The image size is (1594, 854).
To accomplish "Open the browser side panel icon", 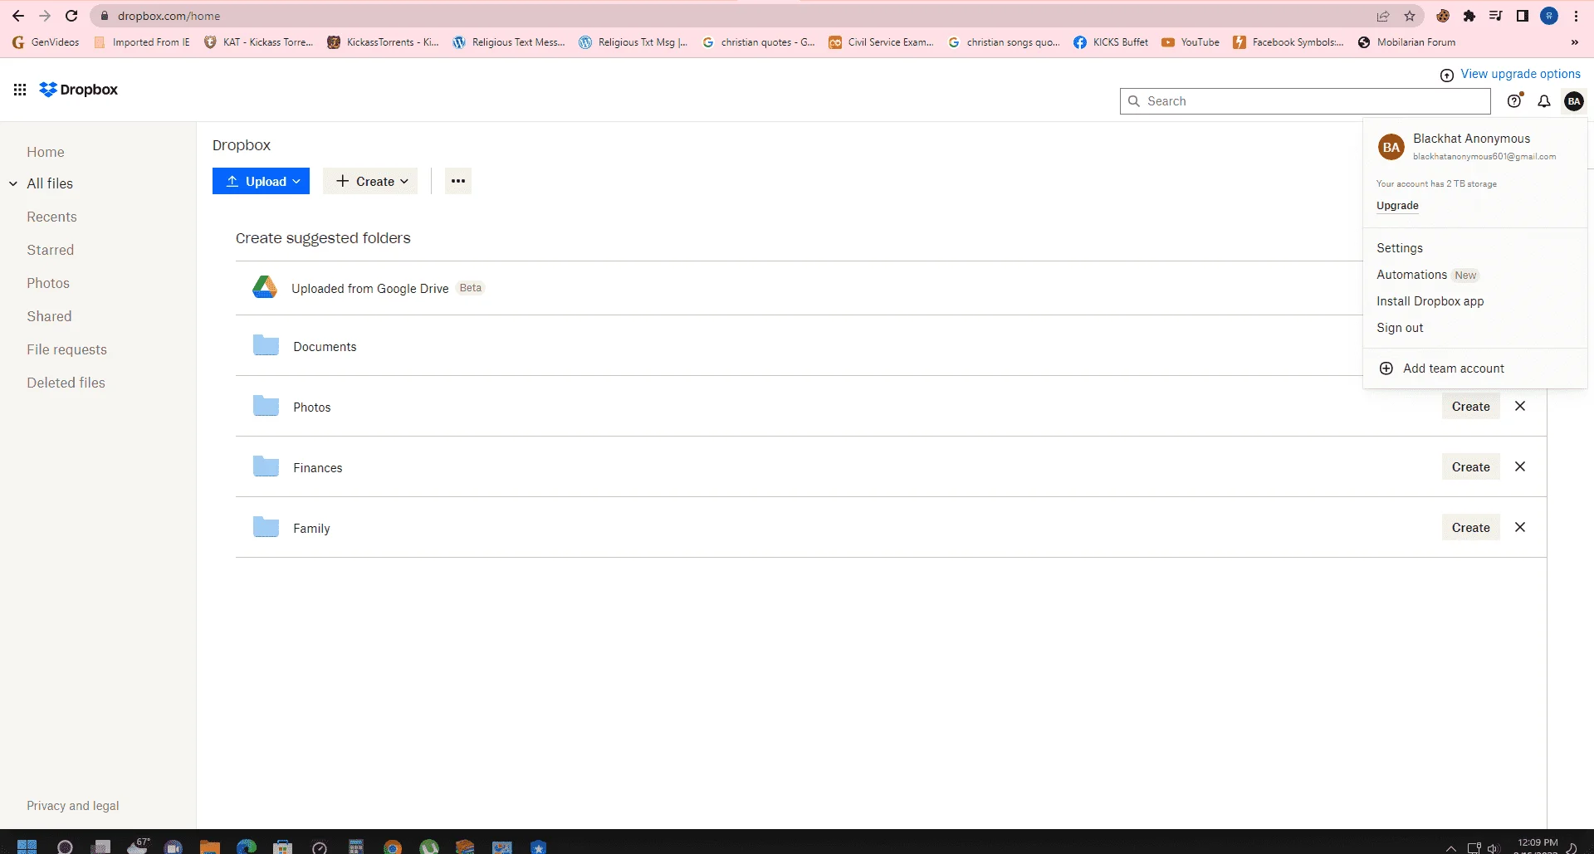I will (x=1523, y=16).
